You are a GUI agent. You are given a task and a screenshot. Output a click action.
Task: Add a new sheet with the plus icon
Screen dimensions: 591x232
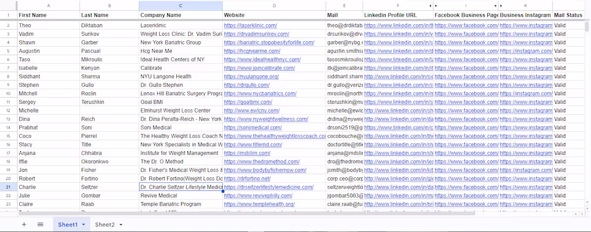pos(24,224)
